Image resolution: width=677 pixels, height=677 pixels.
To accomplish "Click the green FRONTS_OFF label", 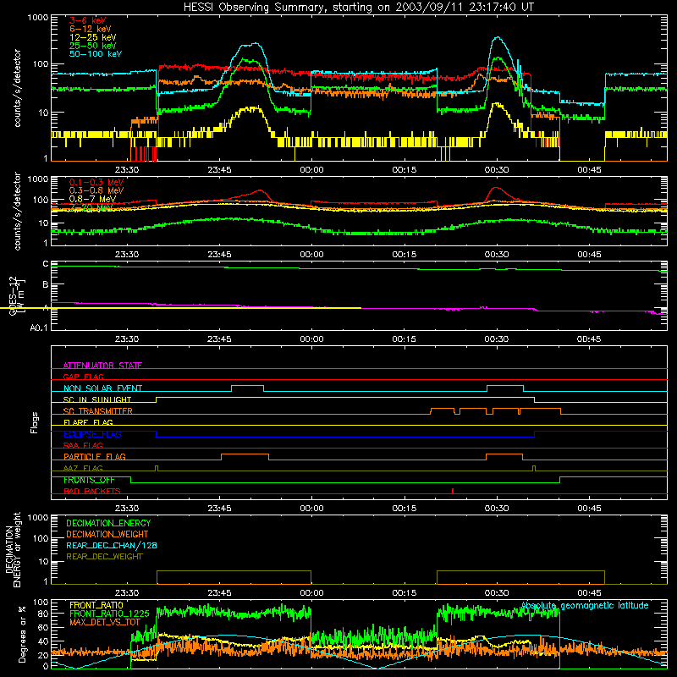I will click(x=89, y=480).
